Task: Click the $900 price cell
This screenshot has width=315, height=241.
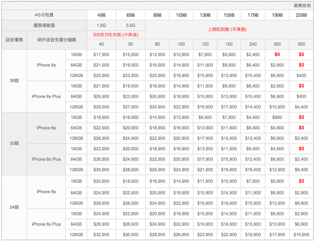Action: (277, 117)
